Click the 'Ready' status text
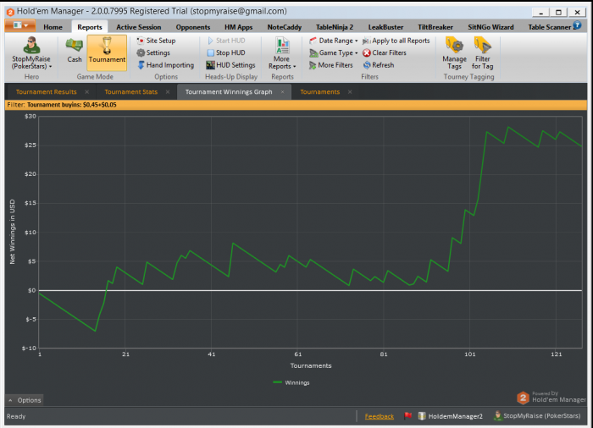Screen dimensions: 593x428 (16, 416)
